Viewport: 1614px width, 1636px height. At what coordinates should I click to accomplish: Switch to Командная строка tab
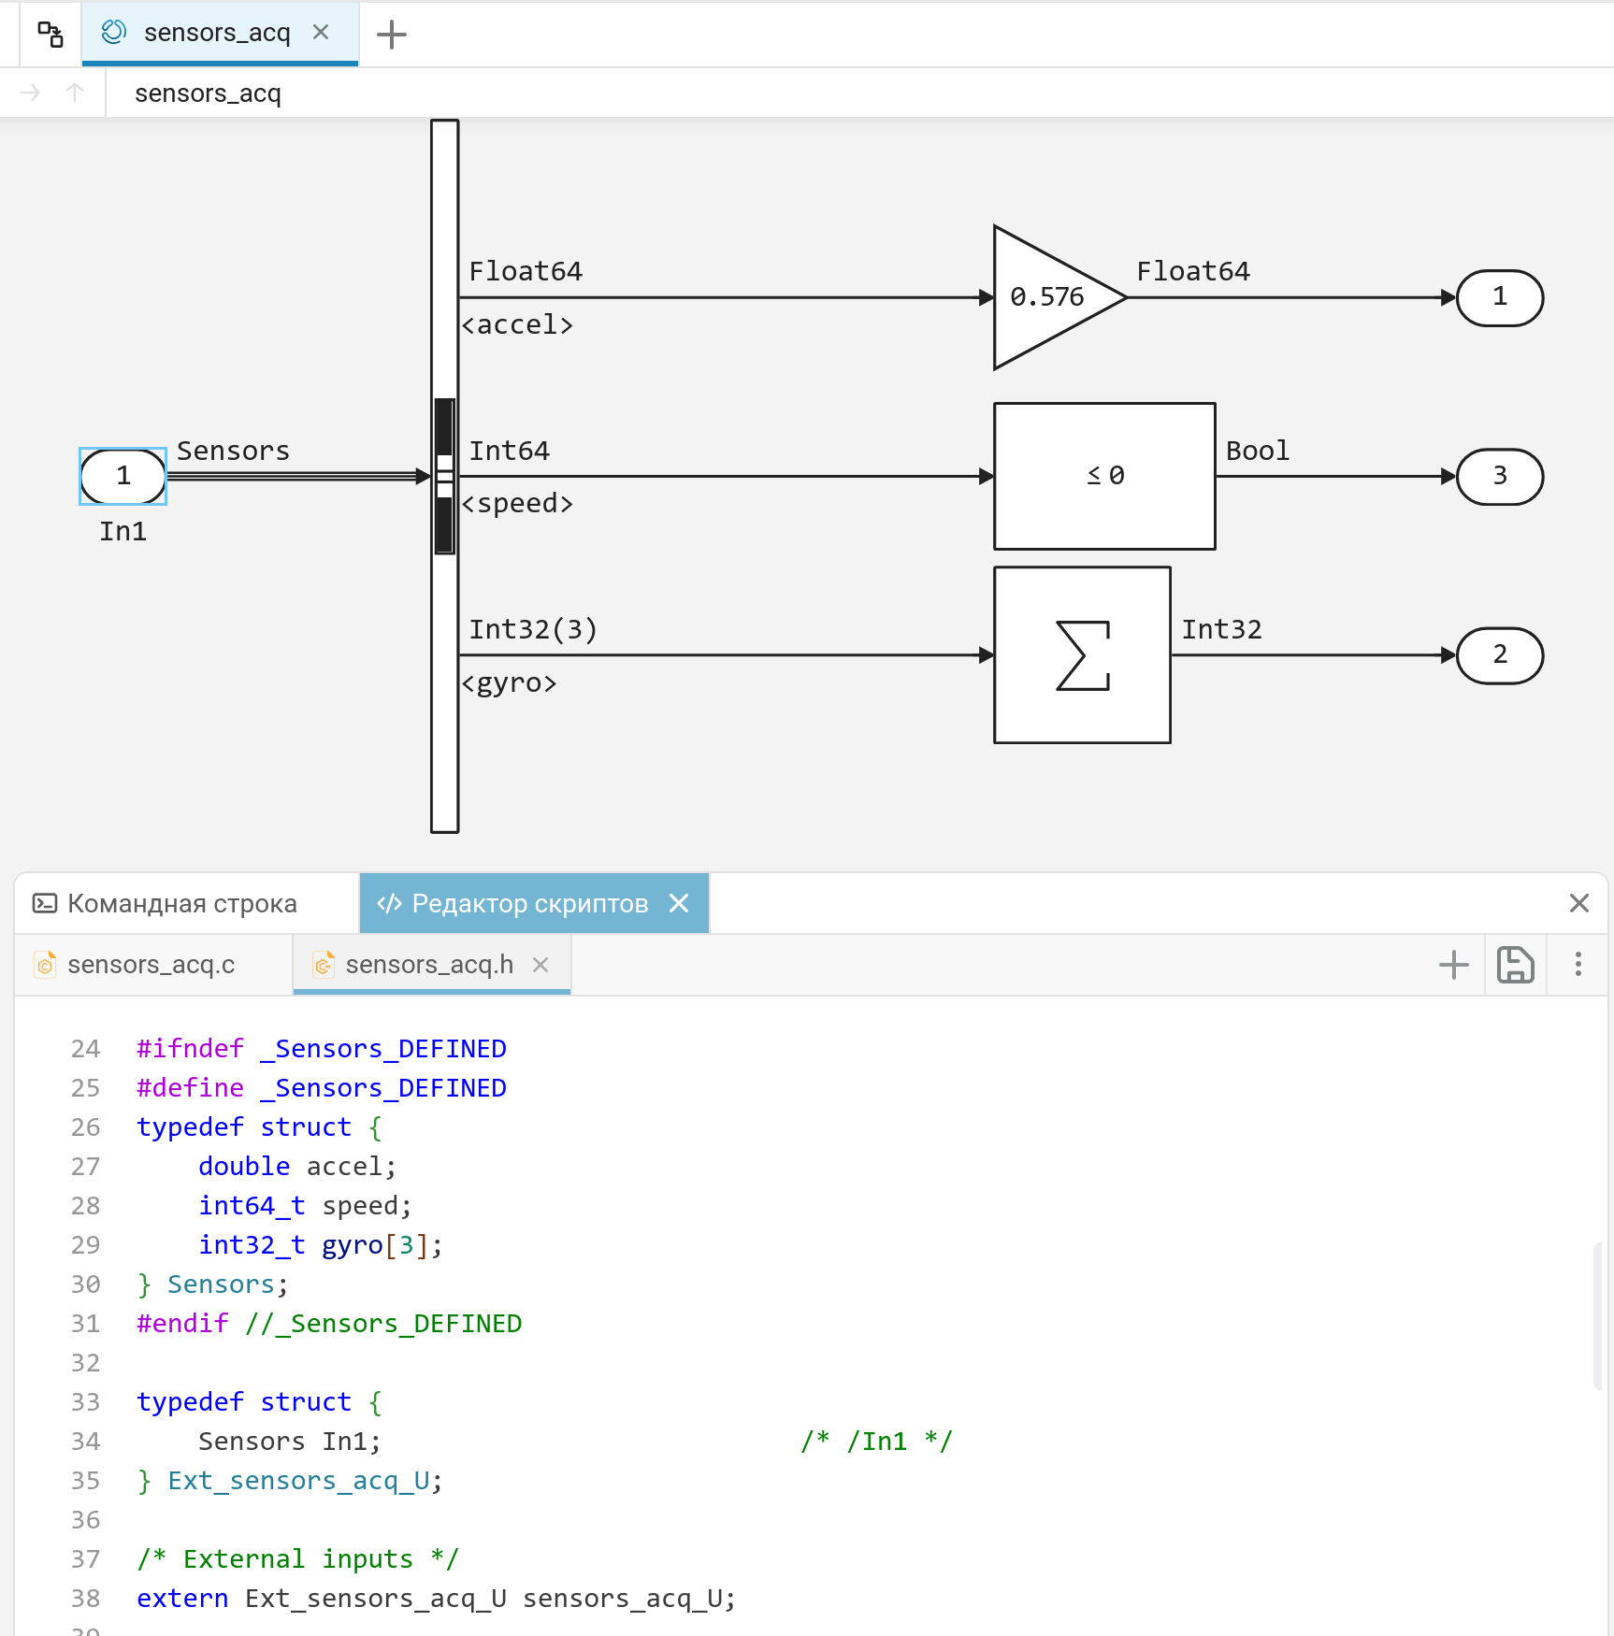click(x=166, y=903)
